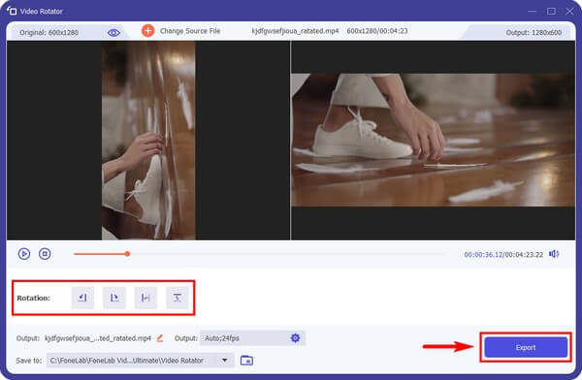Flip video vertically
582x380 pixels.
178,298
